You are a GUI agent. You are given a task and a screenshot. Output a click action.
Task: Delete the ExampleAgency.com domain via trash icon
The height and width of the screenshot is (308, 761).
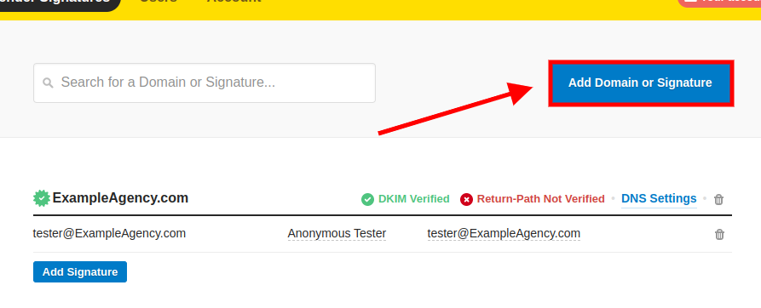pos(718,199)
